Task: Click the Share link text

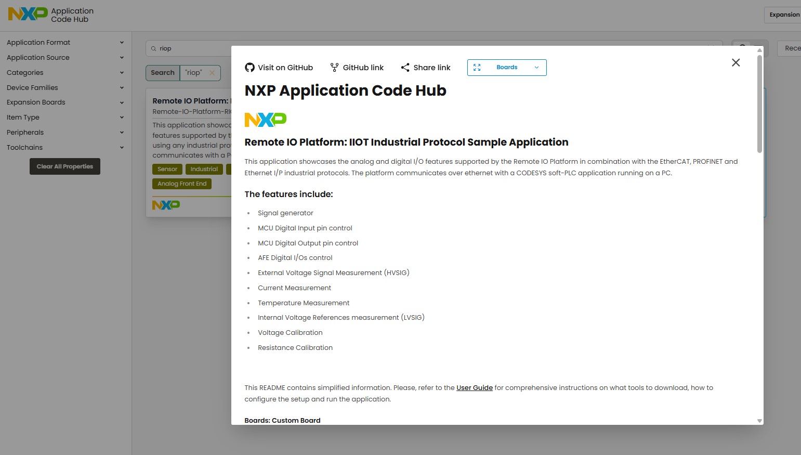Action: click(432, 68)
